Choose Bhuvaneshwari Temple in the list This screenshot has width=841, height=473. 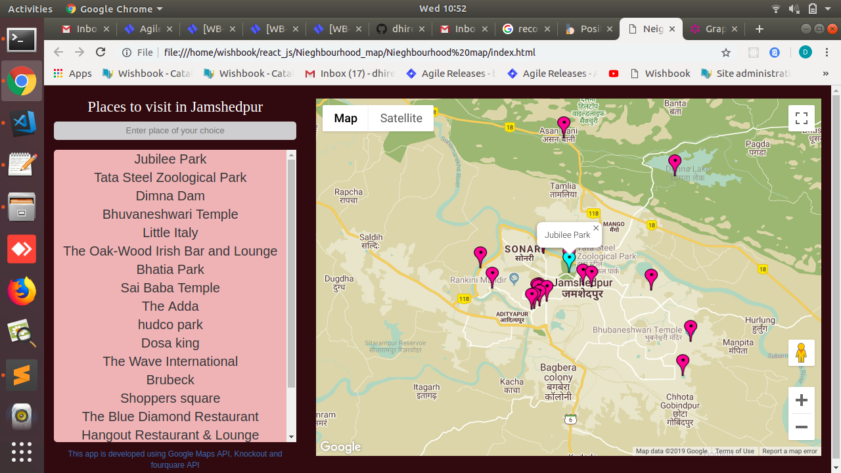point(170,214)
